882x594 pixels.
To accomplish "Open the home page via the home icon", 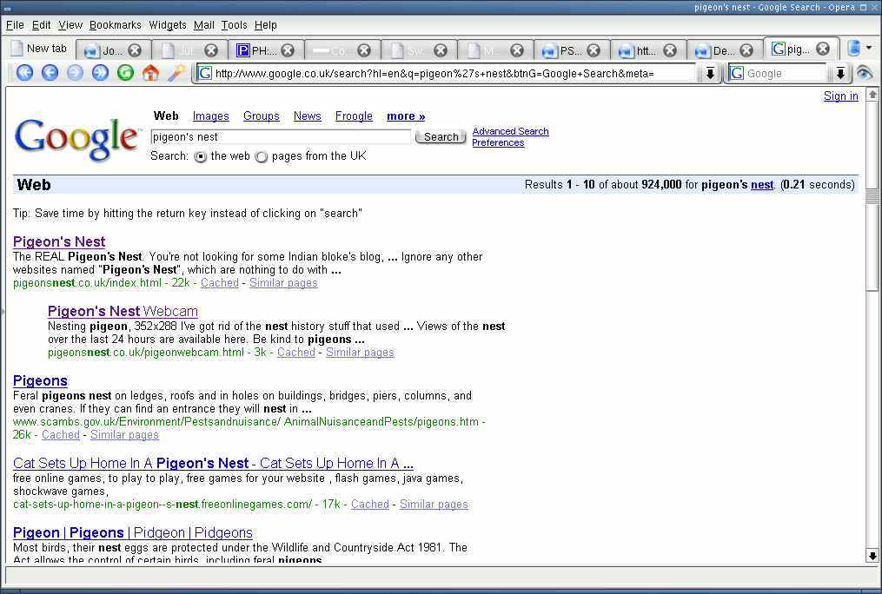I will tap(149, 73).
